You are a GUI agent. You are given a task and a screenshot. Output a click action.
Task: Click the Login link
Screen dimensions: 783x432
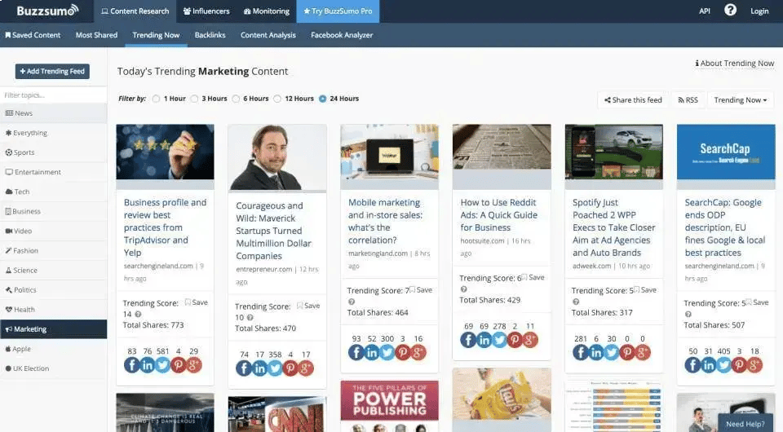click(x=759, y=11)
